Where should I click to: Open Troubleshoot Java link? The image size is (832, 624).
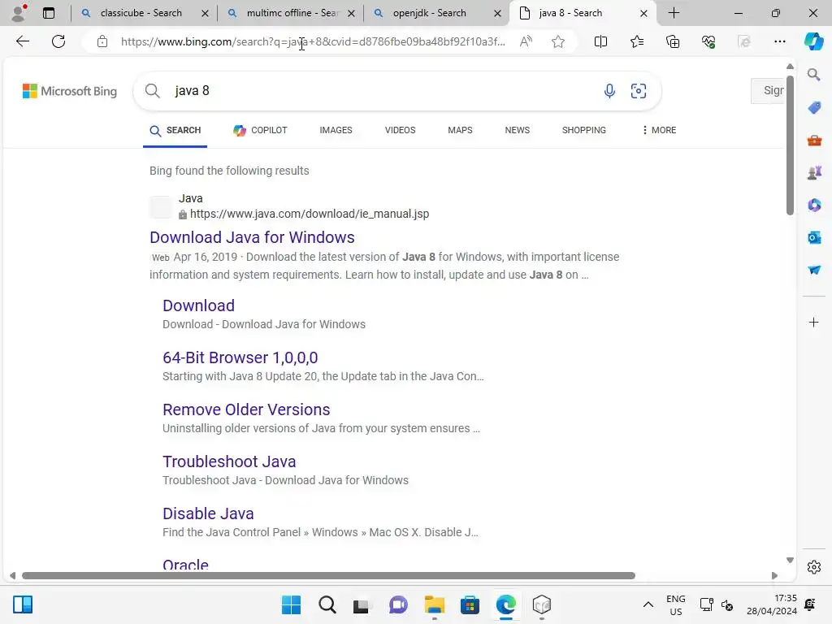pos(229,461)
